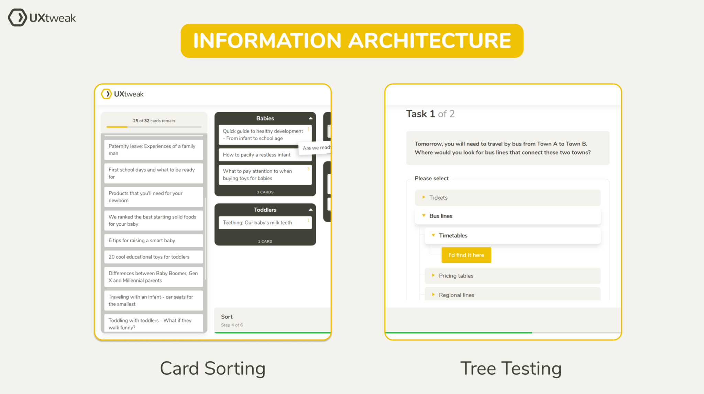The height and width of the screenshot is (394, 704).
Task: Select "20 cool educational toys for toddlers" card
Action: click(154, 257)
